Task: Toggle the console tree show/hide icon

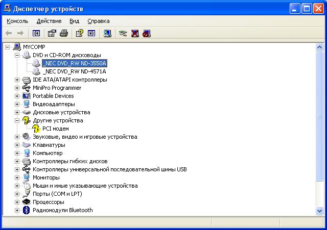Action: 36,34
